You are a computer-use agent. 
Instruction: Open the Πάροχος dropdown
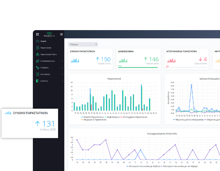[x=83, y=44]
